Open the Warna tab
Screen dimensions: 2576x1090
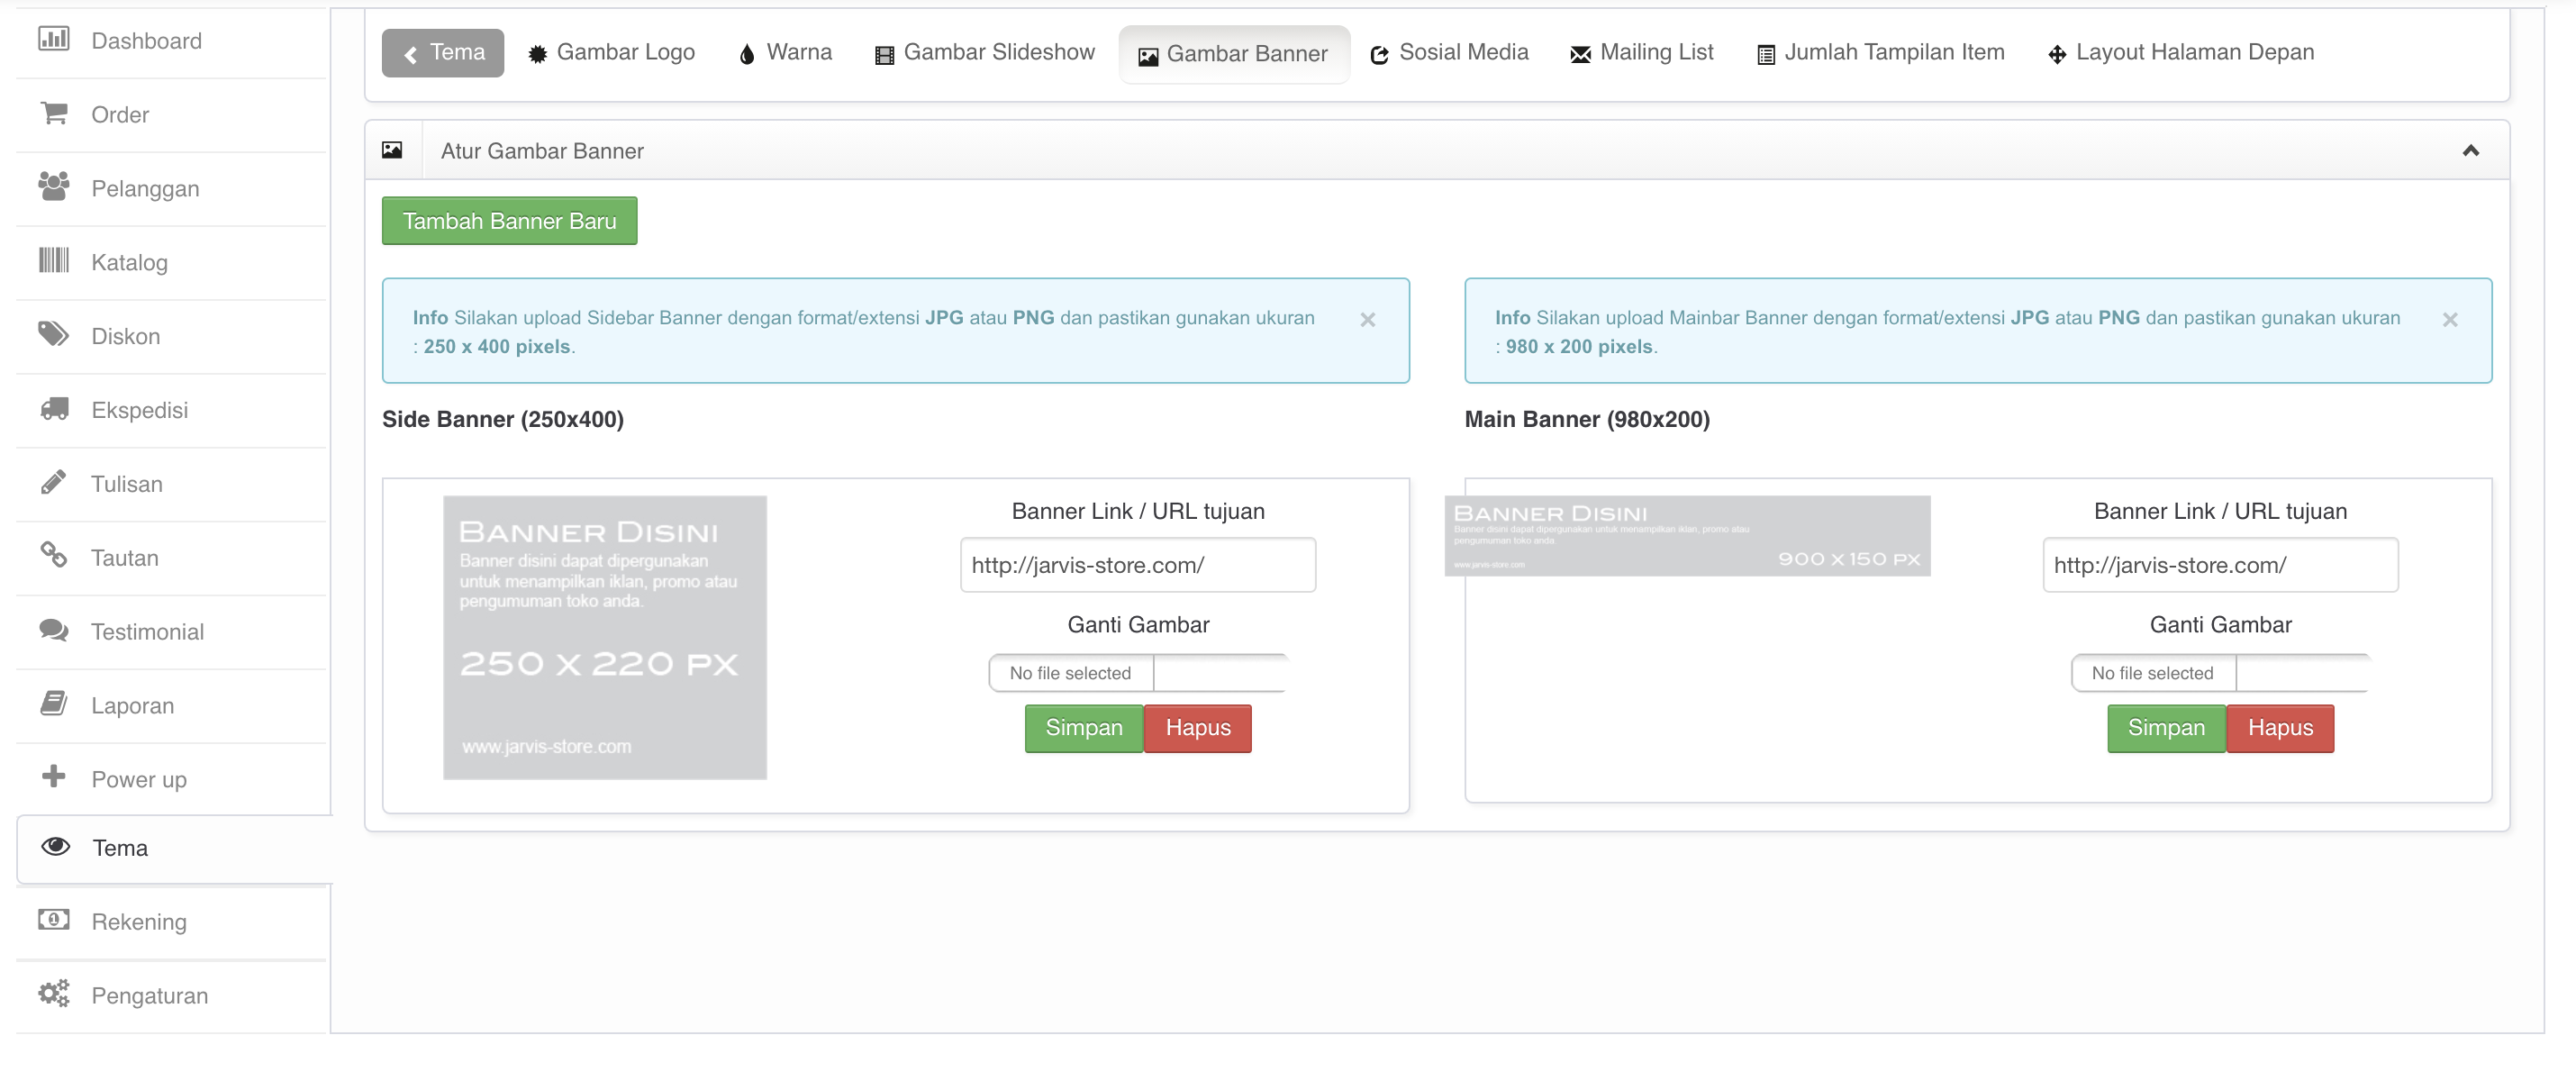[785, 53]
